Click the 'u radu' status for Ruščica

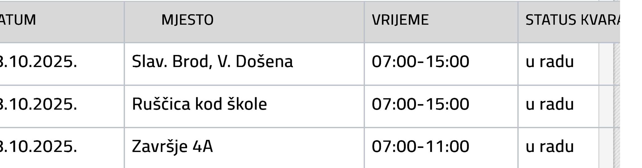click(x=549, y=104)
